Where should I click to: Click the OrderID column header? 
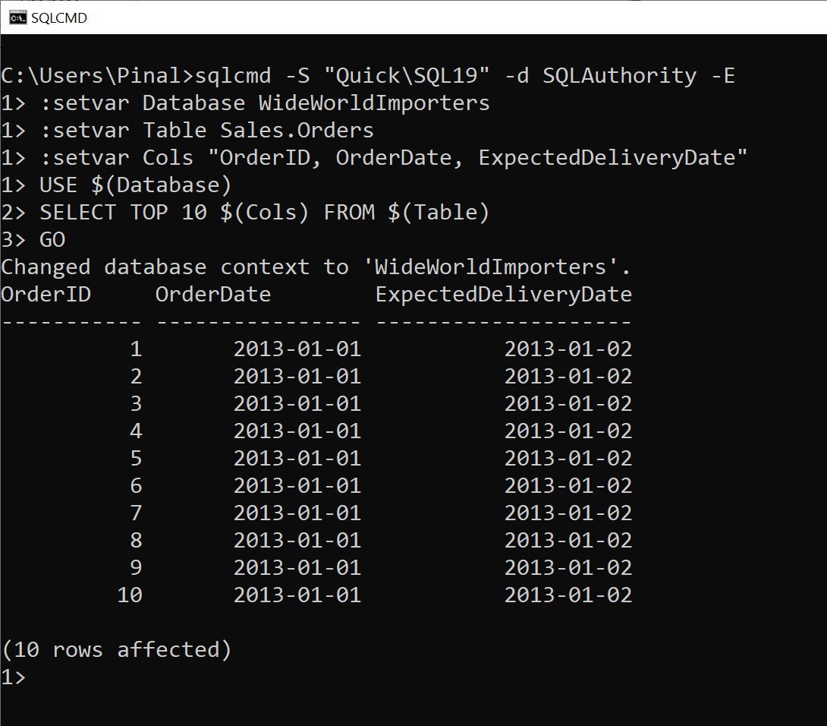click(x=46, y=294)
